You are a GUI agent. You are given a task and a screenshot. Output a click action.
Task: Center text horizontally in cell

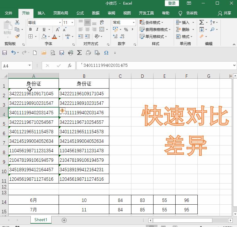click(87, 29)
